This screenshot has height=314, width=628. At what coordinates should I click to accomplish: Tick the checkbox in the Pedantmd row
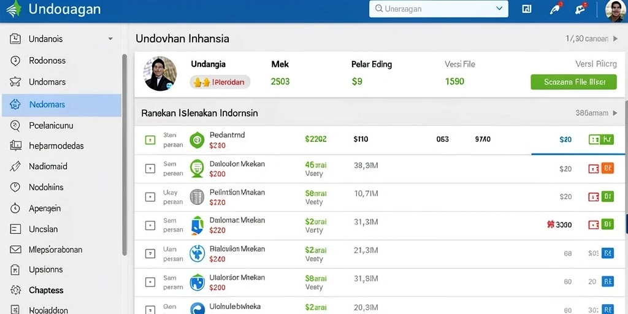(x=150, y=140)
